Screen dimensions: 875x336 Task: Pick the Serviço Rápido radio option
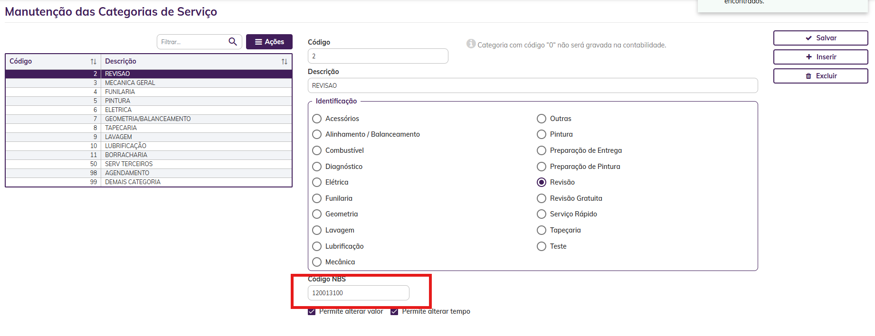click(x=542, y=214)
